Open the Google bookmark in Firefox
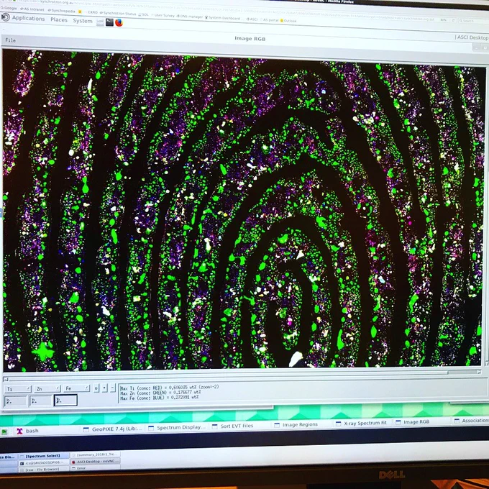The image size is (489, 489). tap(9, 9)
